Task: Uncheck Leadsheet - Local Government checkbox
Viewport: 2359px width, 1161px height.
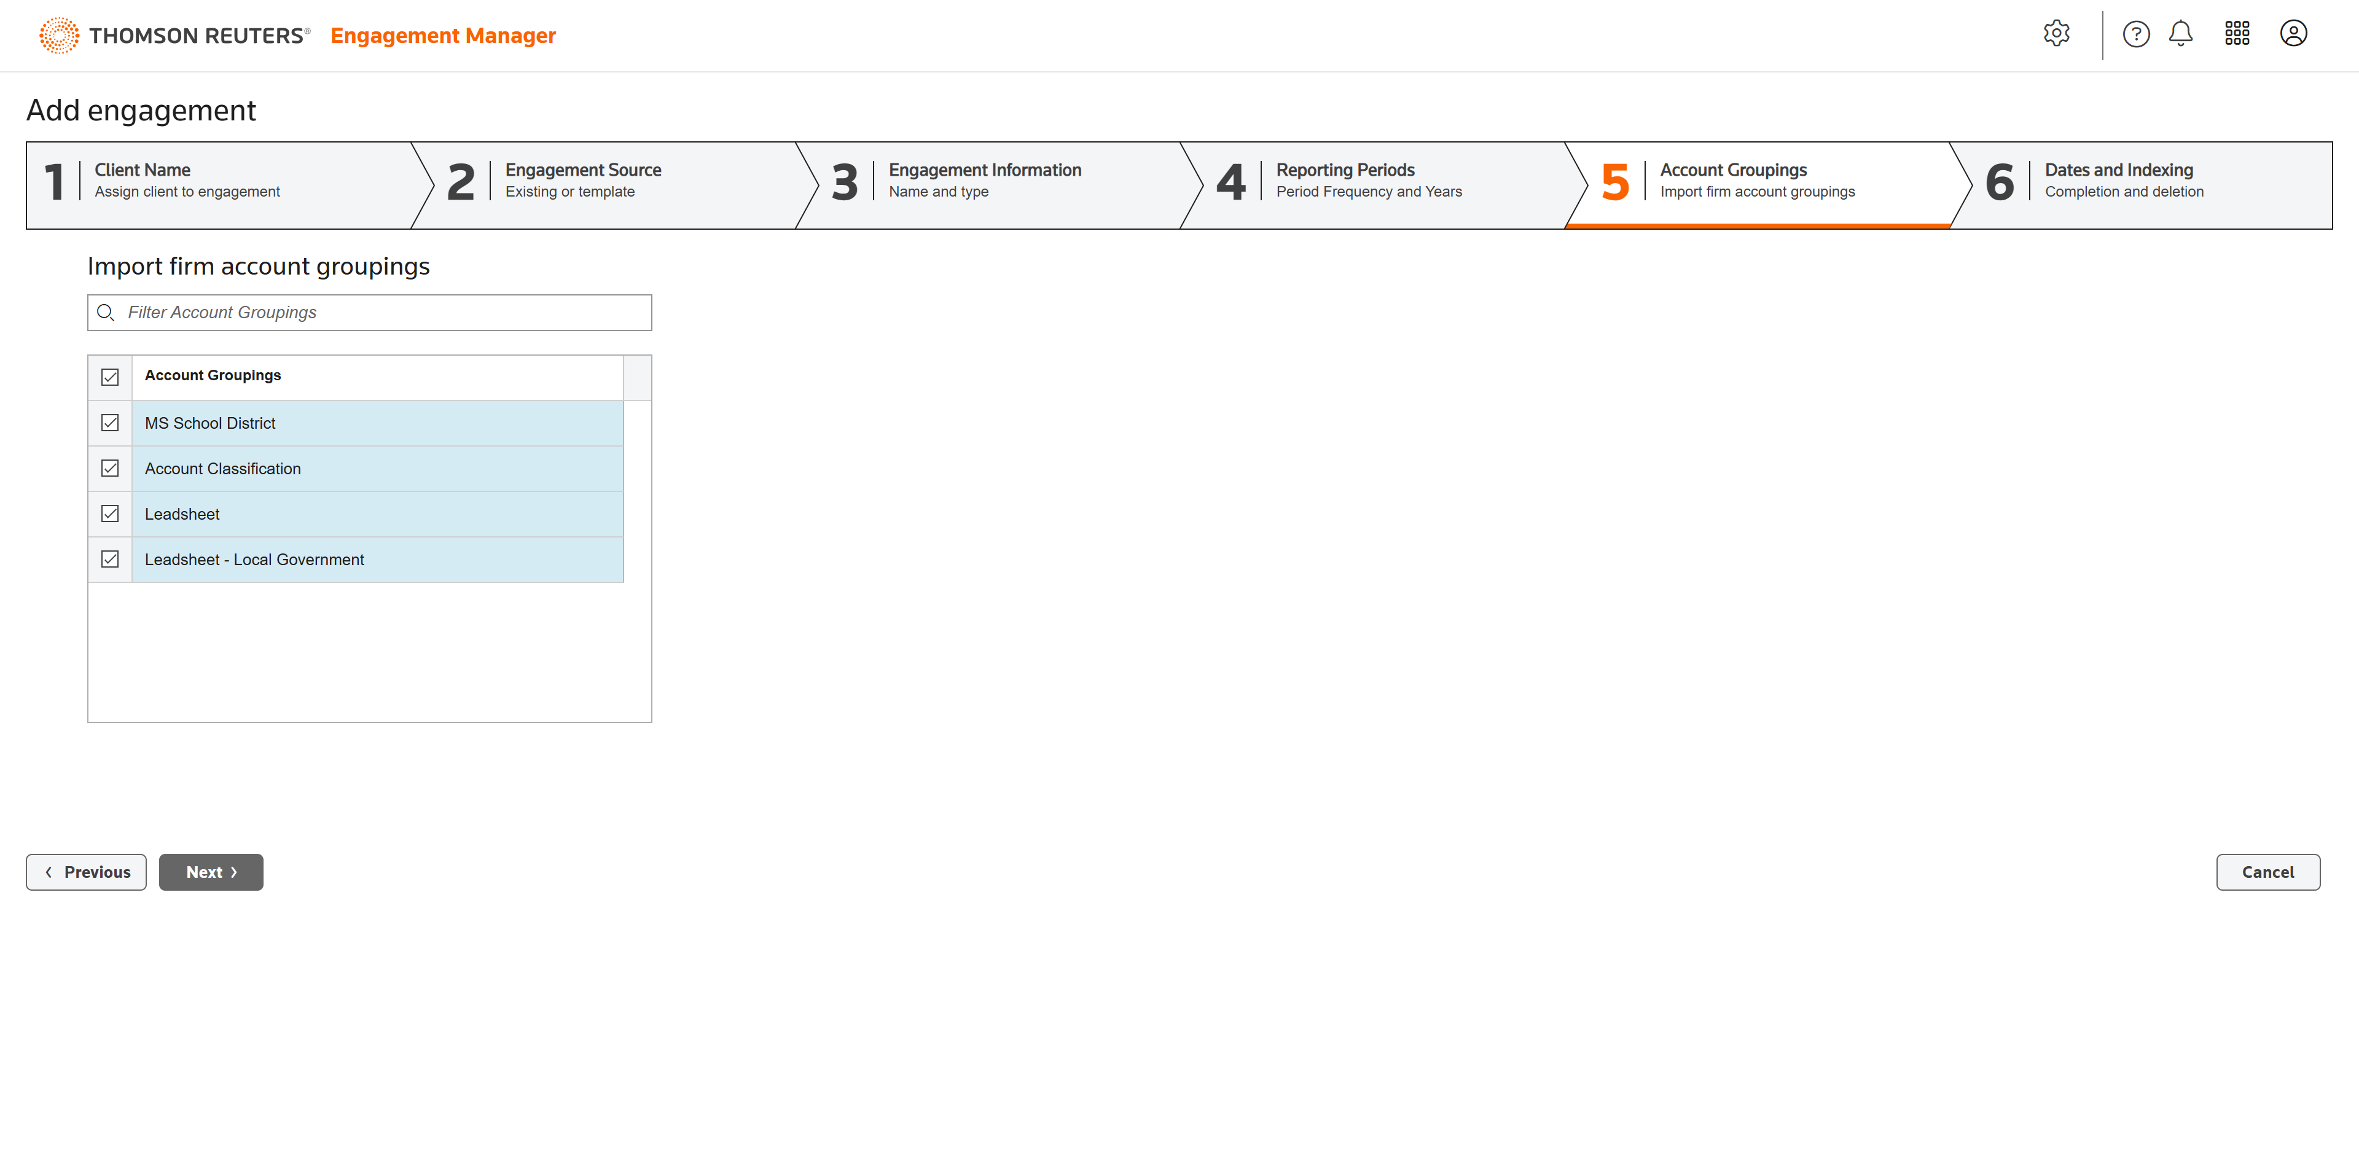Action: (110, 560)
